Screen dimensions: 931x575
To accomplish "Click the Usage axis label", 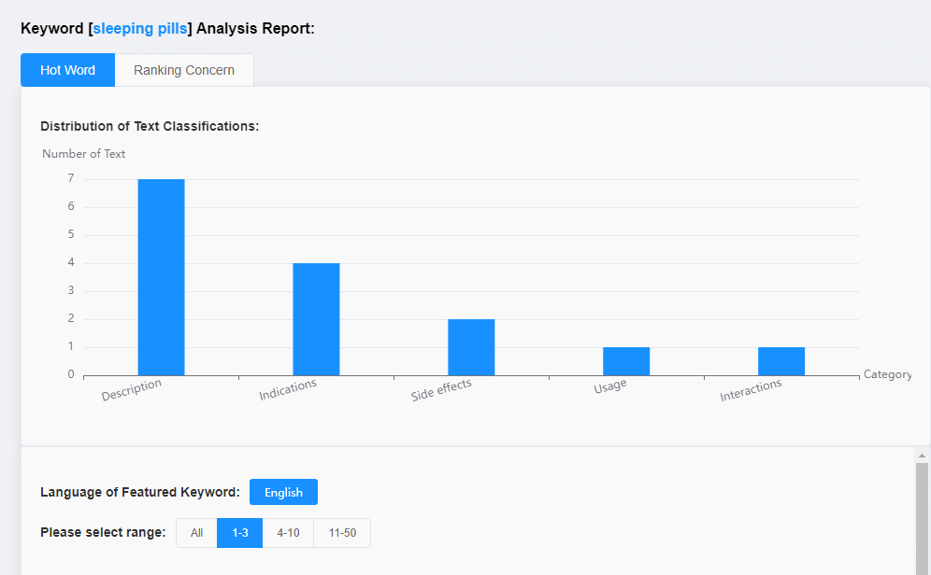I will (609, 386).
